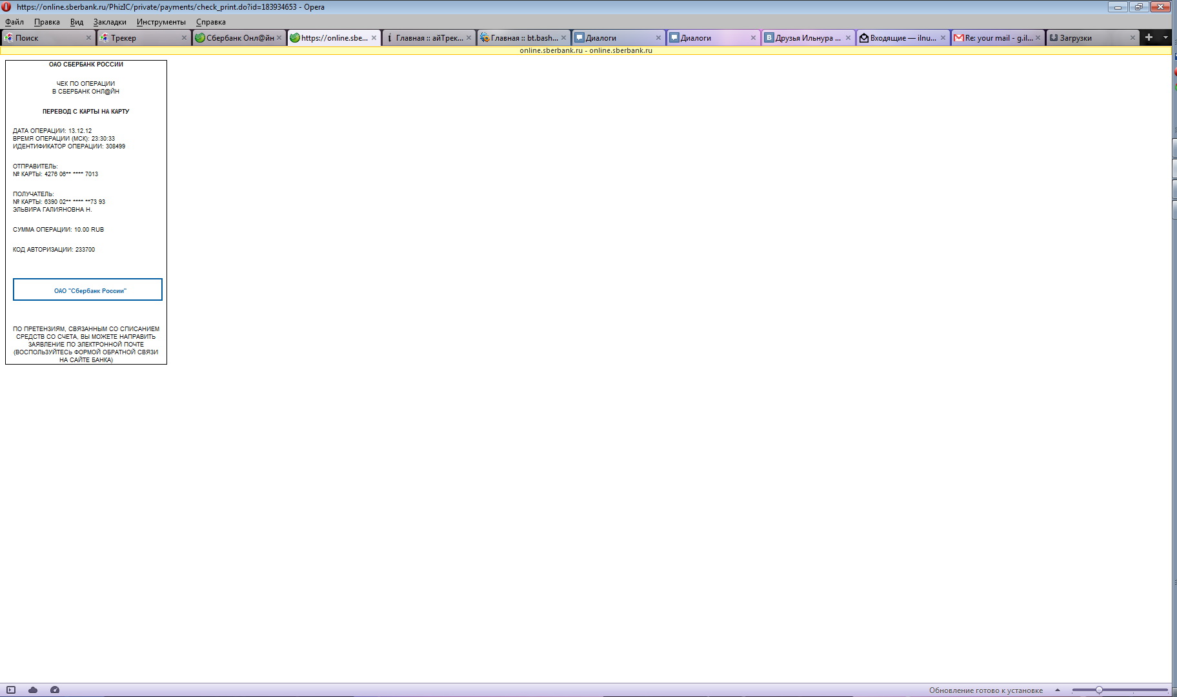Select the operation date 13.12.12 line
The image size is (1177, 697).
[52, 131]
